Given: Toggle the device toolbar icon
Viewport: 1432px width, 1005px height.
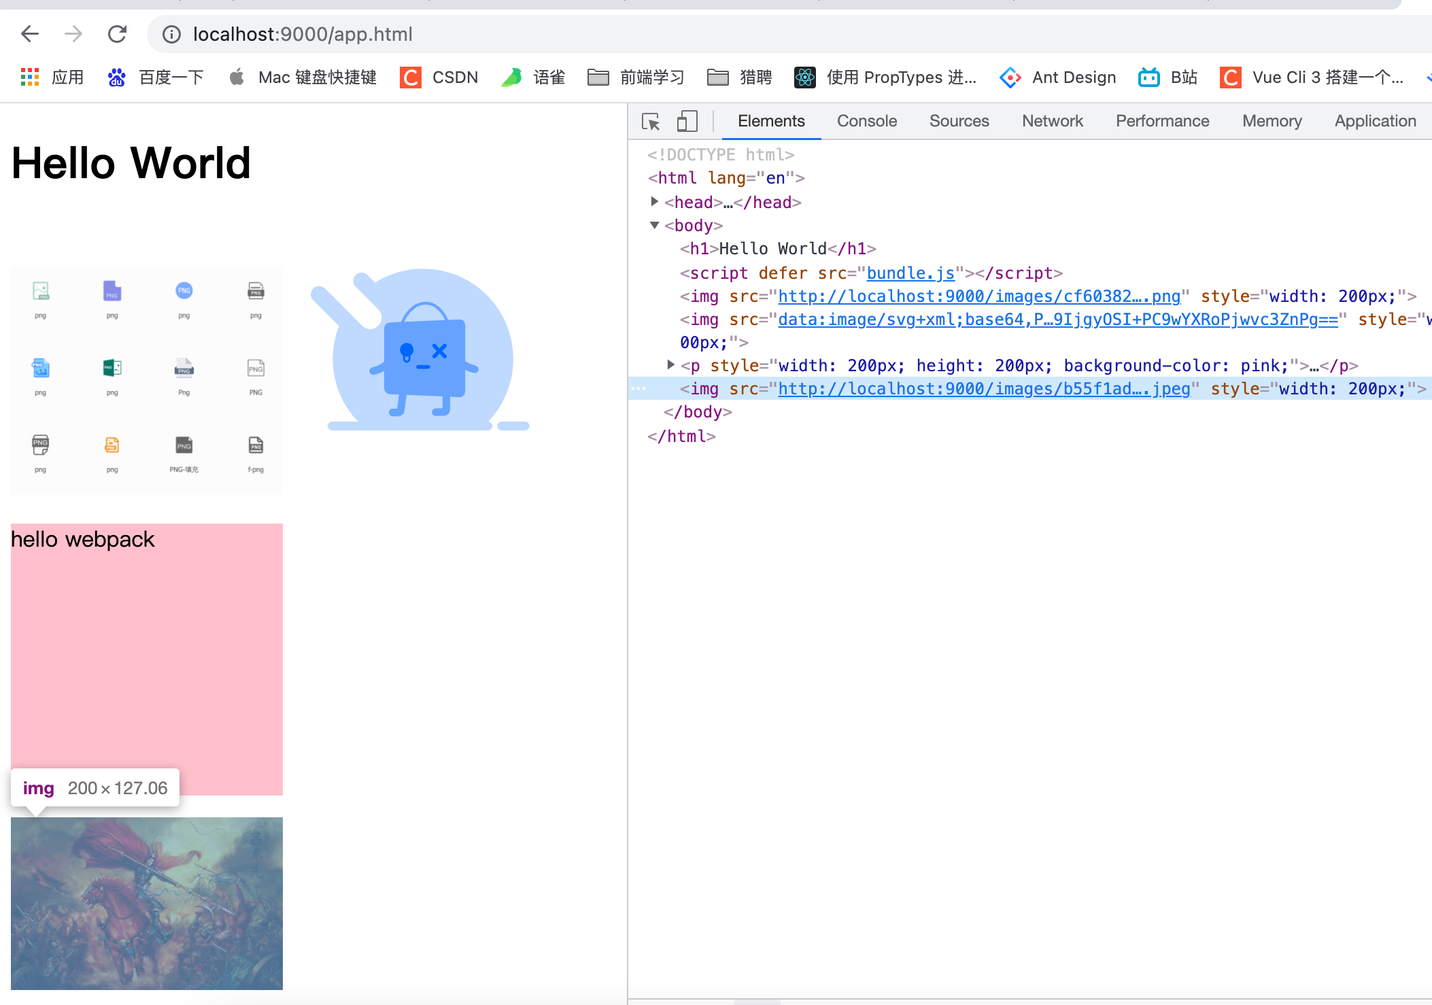Looking at the screenshot, I should point(687,122).
